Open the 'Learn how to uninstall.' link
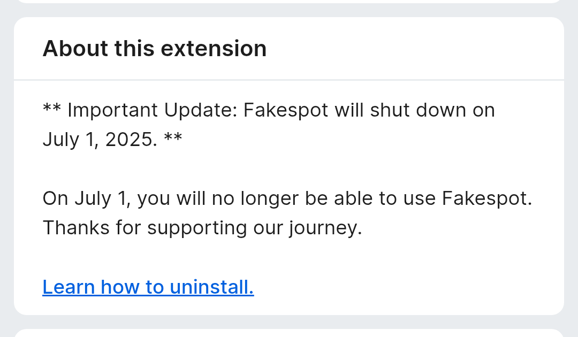Image resolution: width=578 pixels, height=337 pixels. 148,287
